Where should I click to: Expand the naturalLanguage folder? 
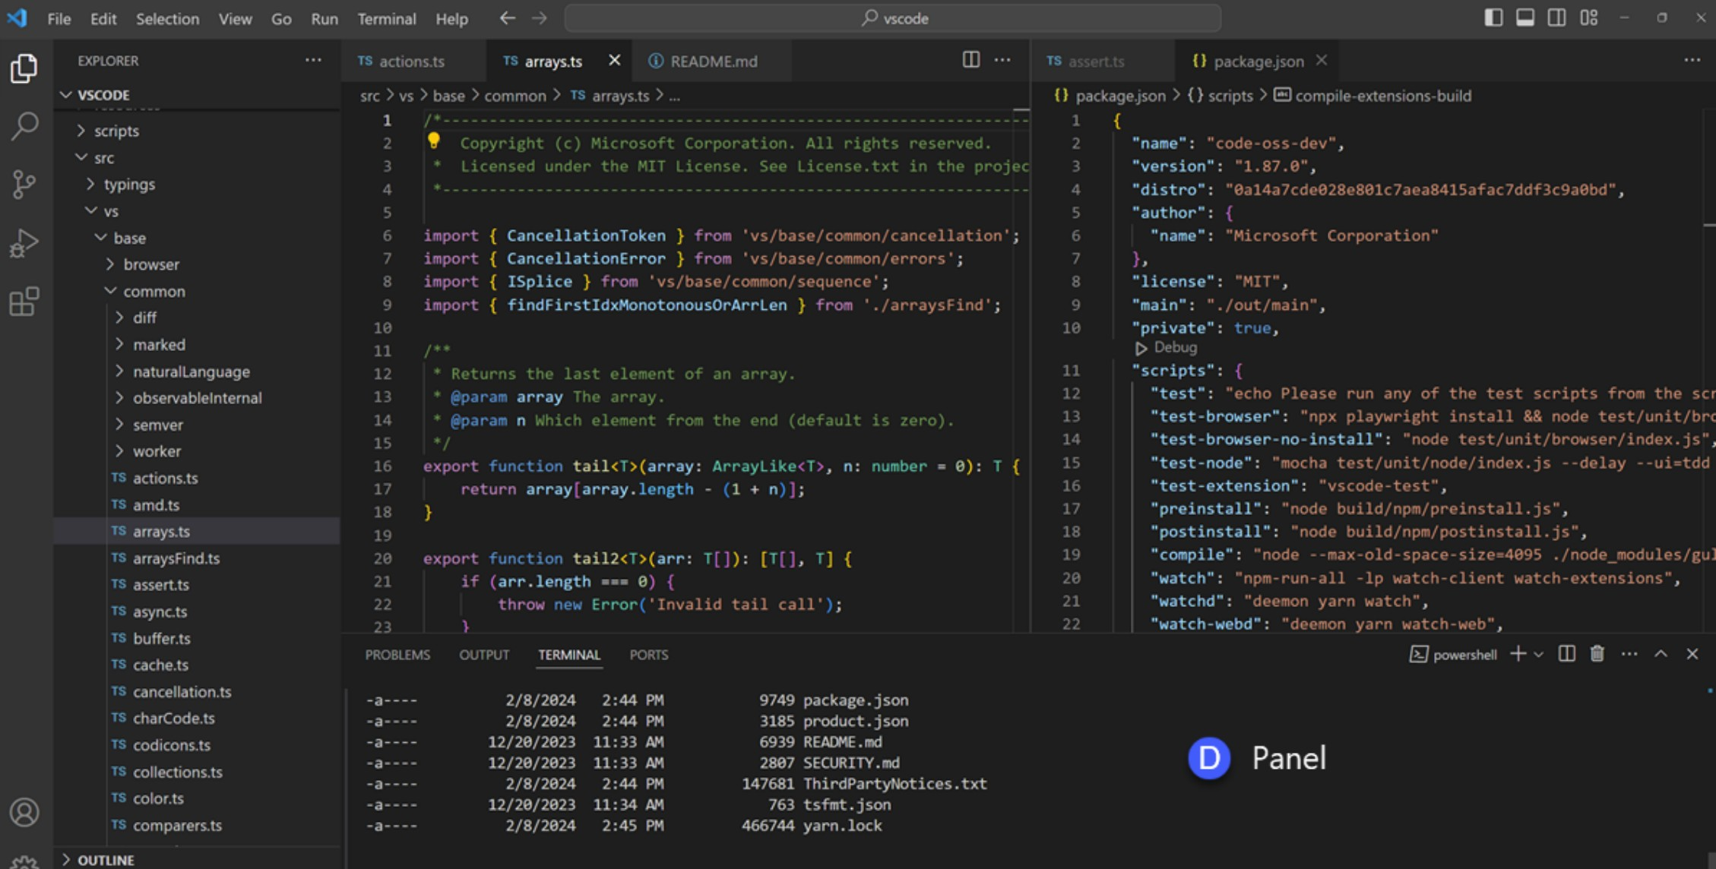(196, 371)
